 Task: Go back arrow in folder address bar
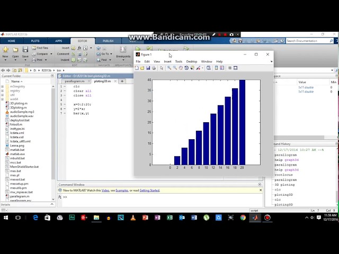coord(3,70)
